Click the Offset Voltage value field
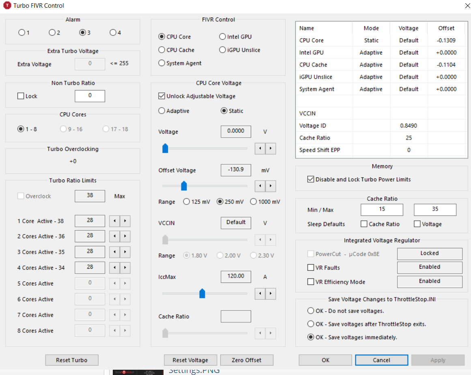Screen dimensions: 471x375 (x=236, y=170)
